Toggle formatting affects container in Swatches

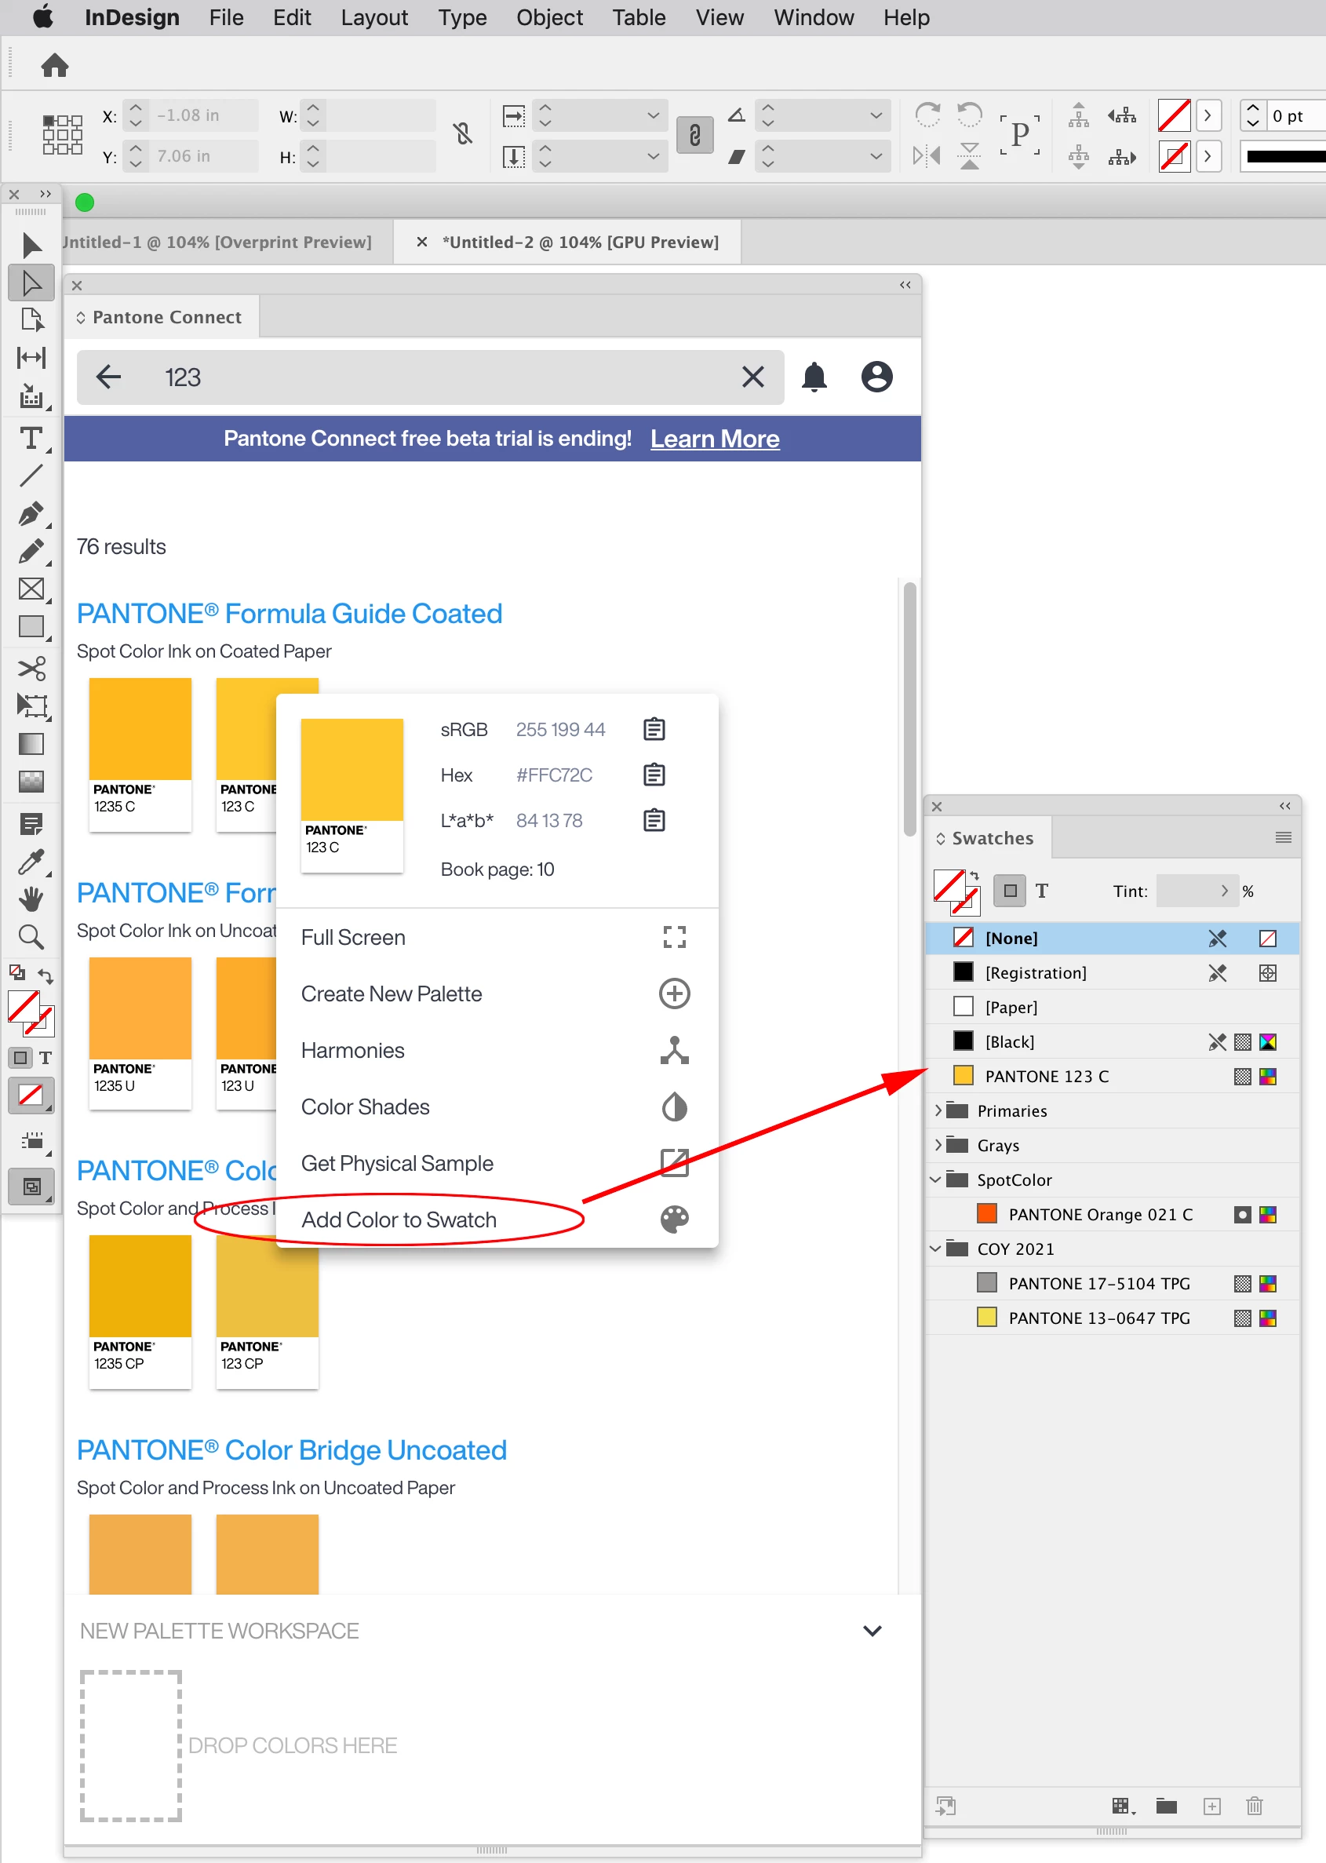click(1010, 891)
